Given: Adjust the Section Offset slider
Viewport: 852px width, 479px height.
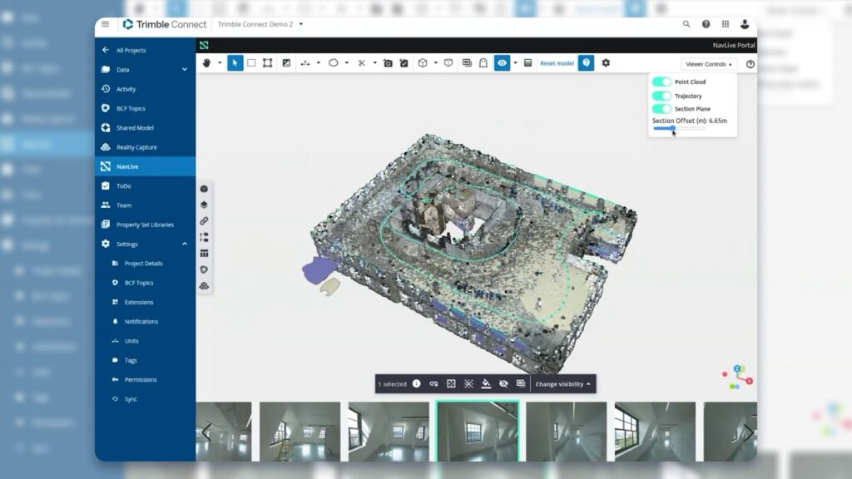Looking at the screenshot, I should (x=672, y=128).
